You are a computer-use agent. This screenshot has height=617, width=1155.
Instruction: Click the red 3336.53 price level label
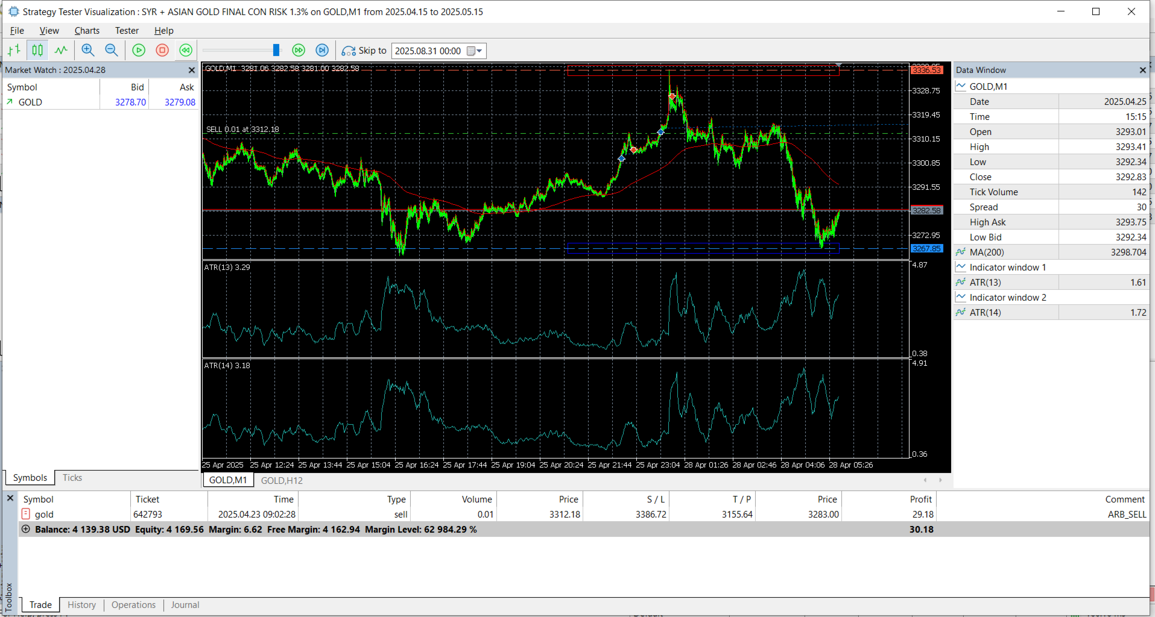point(926,70)
